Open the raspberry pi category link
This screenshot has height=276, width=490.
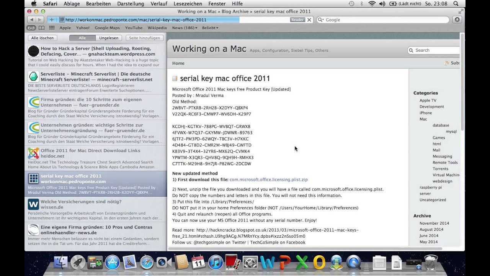[x=431, y=187]
